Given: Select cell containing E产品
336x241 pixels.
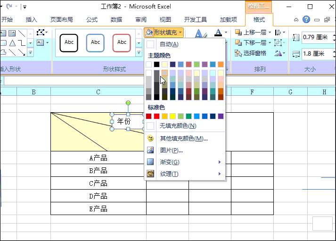Looking at the screenshot, I should pos(98,208).
